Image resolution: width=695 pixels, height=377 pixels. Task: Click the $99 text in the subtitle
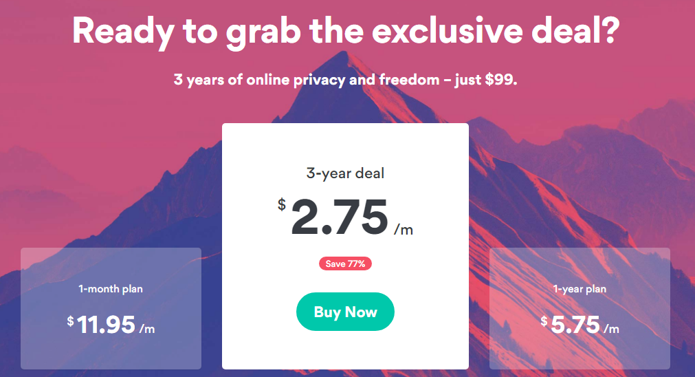click(x=501, y=79)
